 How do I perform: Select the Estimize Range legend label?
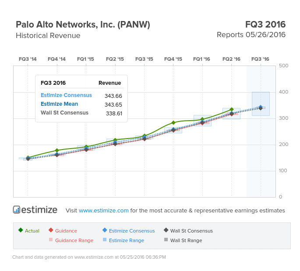pos(127,240)
